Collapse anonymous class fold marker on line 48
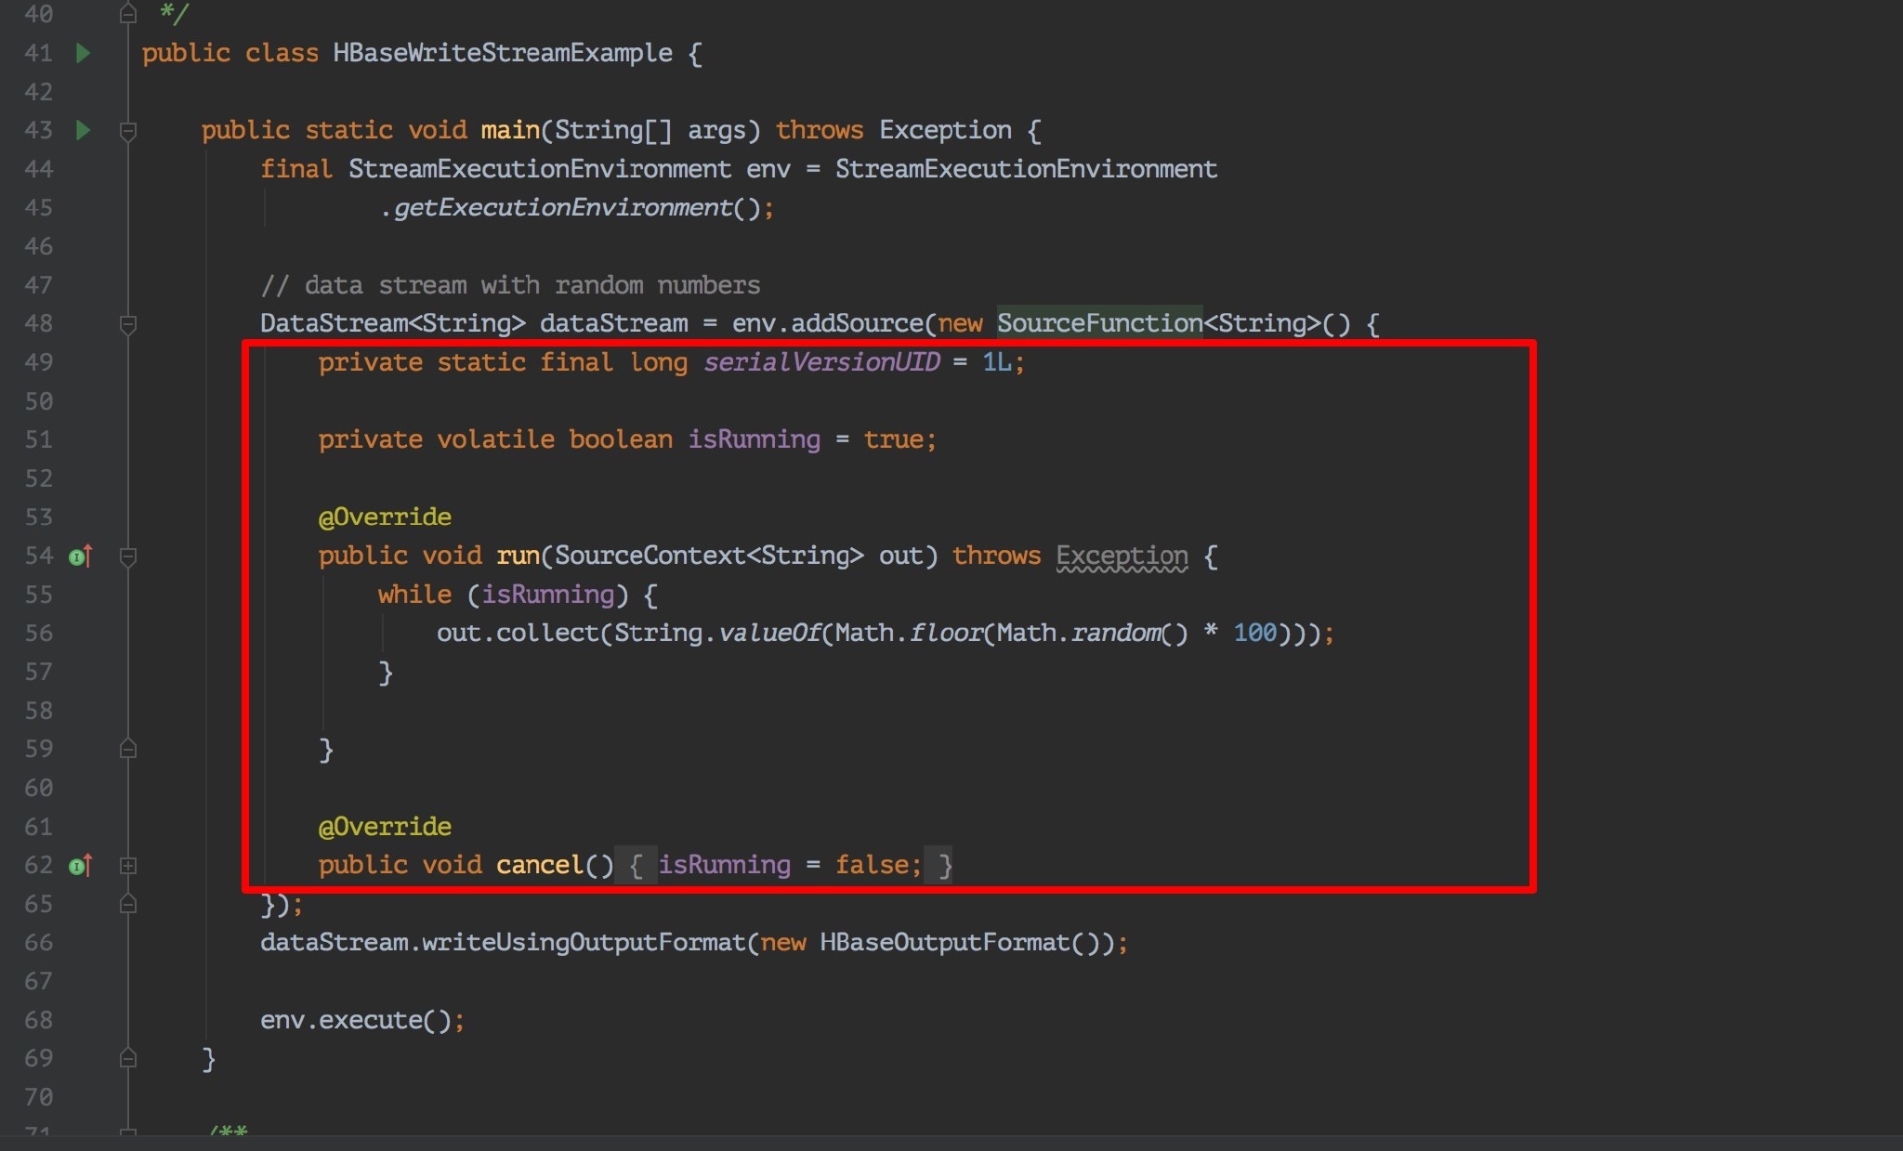This screenshot has height=1151, width=1903. tap(128, 324)
